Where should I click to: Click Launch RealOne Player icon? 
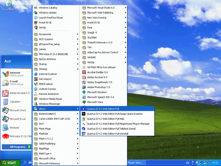click(36, 18)
